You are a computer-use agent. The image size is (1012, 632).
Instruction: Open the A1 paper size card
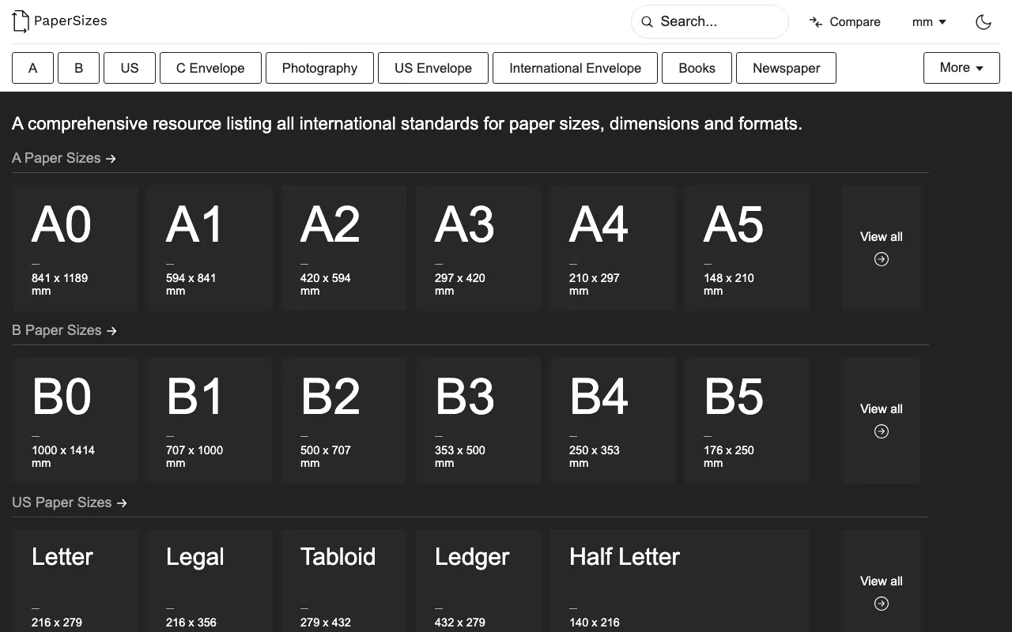[210, 248]
